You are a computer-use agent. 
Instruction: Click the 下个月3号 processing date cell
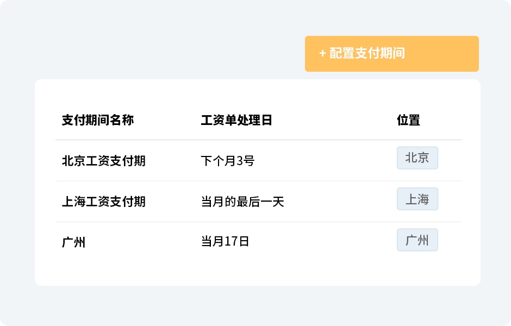(x=228, y=161)
